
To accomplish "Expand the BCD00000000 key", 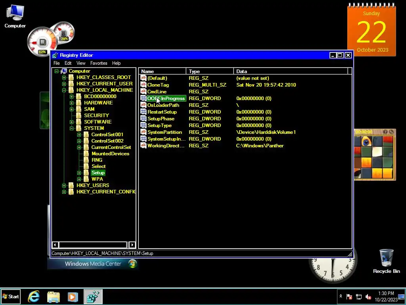I will [71, 97].
